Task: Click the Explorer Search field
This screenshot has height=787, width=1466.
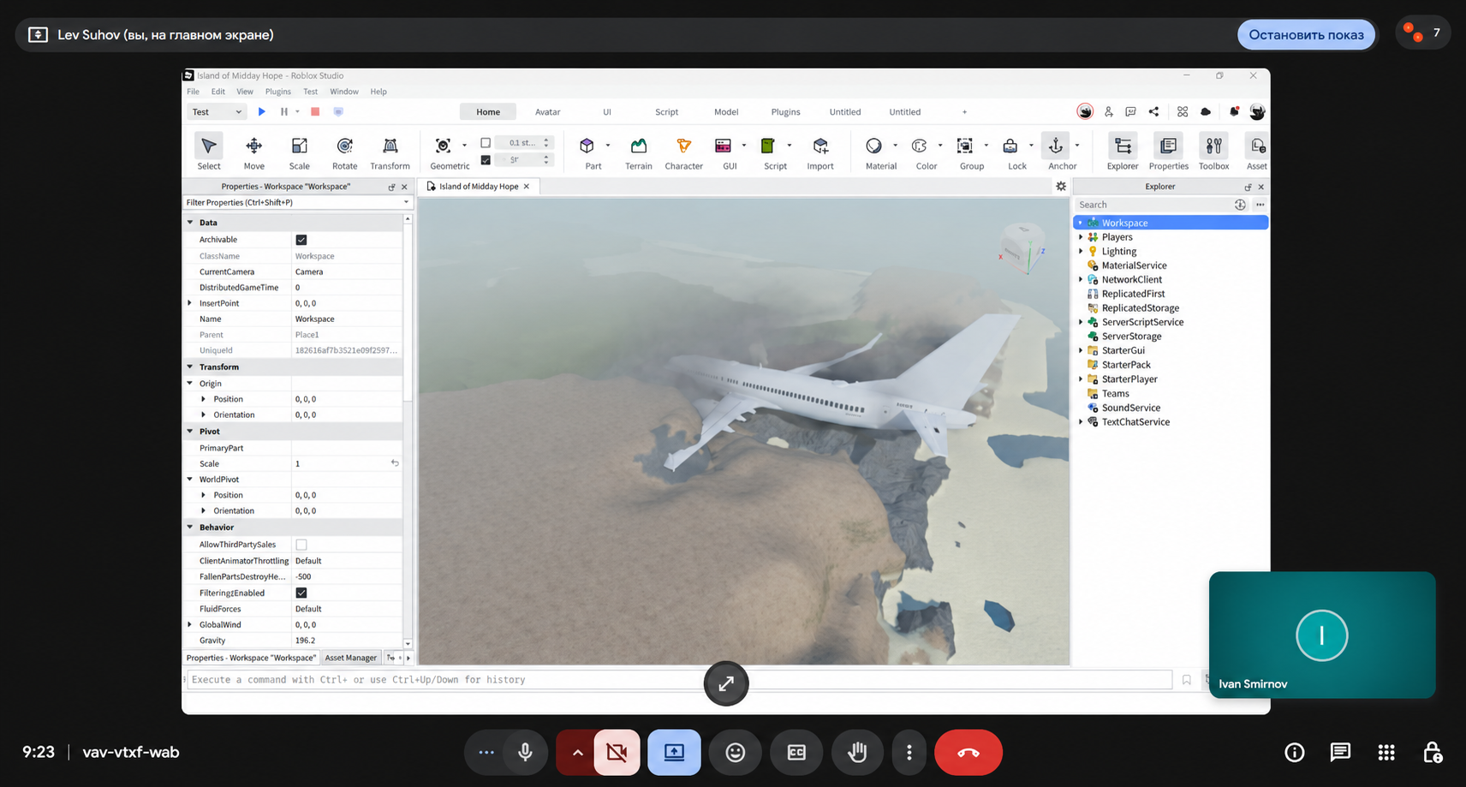Action: click(x=1153, y=205)
